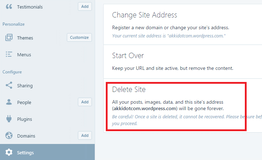
Task: Click the People person icon
Action: [x=9, y=102]
